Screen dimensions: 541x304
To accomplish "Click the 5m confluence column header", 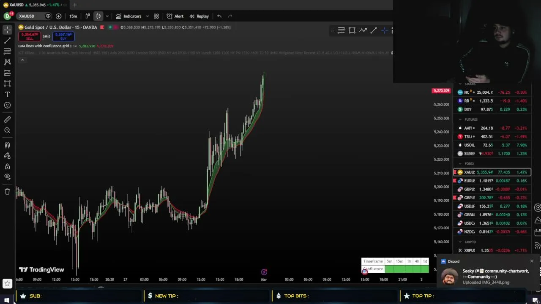I will [x=389, y=261].
